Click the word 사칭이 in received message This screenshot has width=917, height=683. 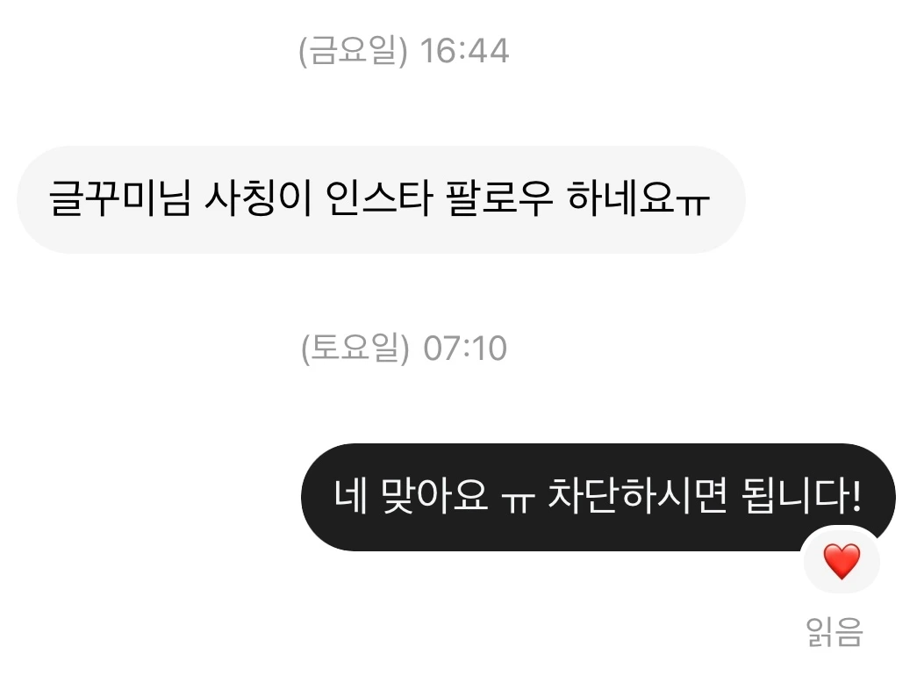coord(258,198)
